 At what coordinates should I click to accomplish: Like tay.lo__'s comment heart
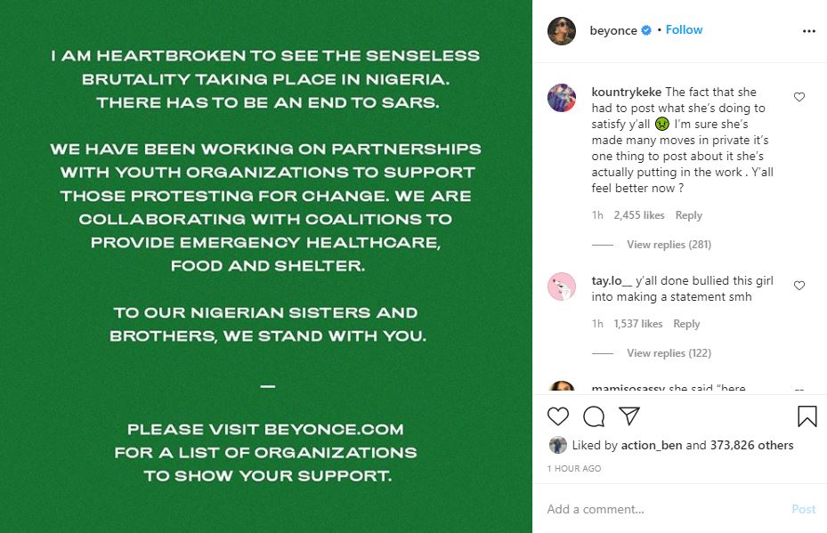pos(799,286)
